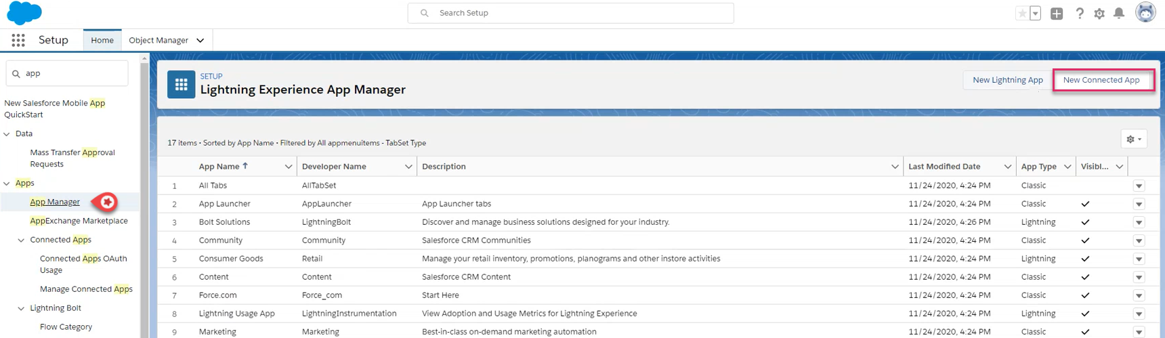
Task: Click the Salesforce cloud logo
Action: pos(24,13)
